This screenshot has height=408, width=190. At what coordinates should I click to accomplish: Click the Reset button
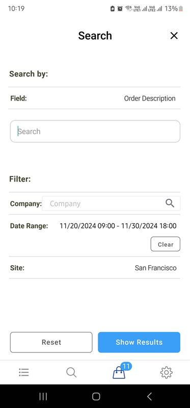coord(51,342)
